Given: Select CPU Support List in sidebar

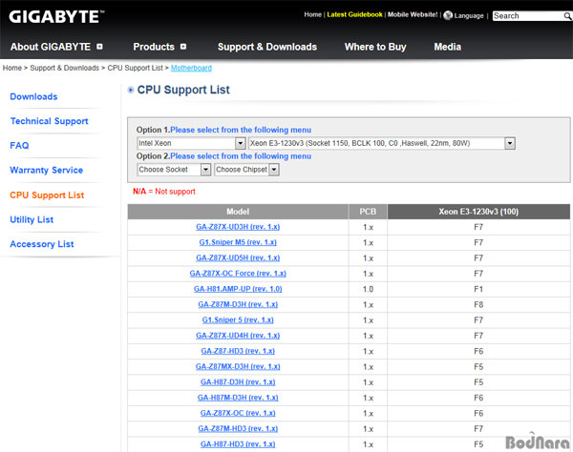Looking at the screenshot, I should tap(47, 195).
